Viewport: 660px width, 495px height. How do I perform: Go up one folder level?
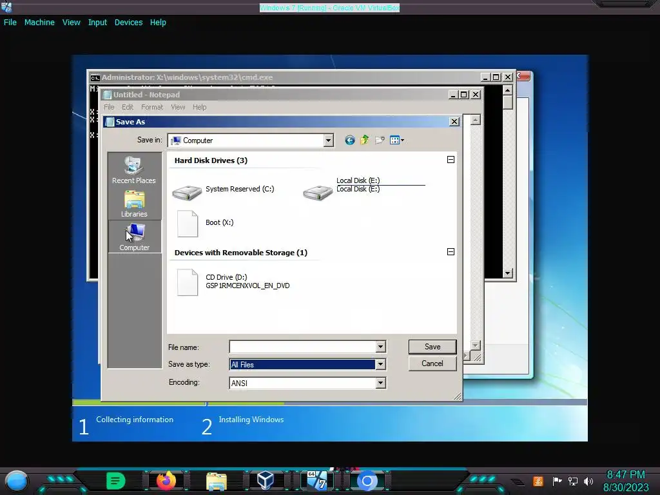pos(365,140)
